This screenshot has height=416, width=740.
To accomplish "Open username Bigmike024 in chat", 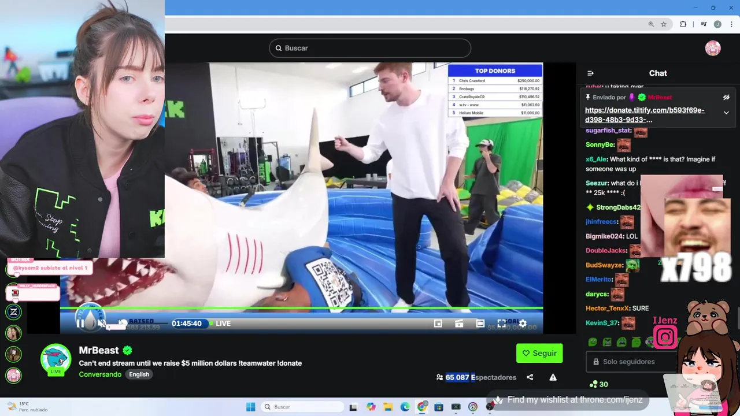I will point(605,236).
